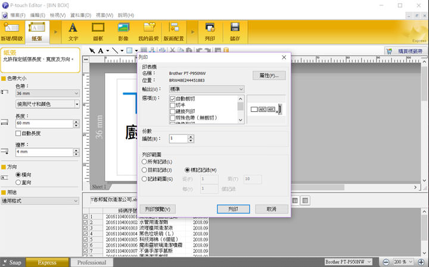
Task: Click the 新增/開啟 (New/Open) ribbon icon
Action: (12, 32)
